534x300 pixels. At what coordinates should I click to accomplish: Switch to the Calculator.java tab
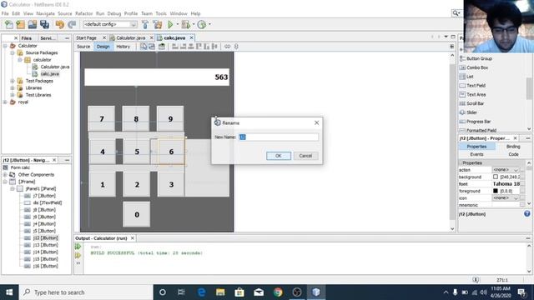pyautogui.click(x=131, y=37)
